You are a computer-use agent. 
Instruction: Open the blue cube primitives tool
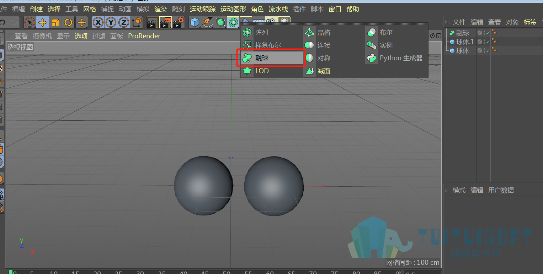click(195, 23)
